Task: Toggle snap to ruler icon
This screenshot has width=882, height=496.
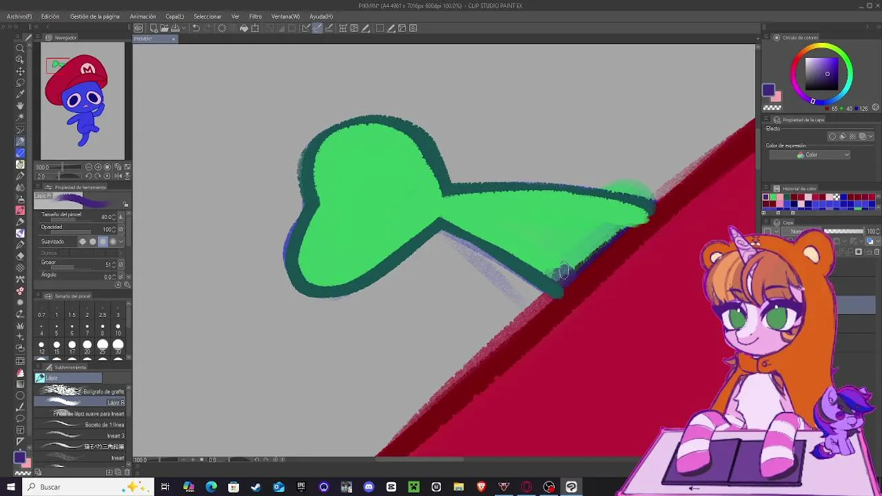Action: 306,28
